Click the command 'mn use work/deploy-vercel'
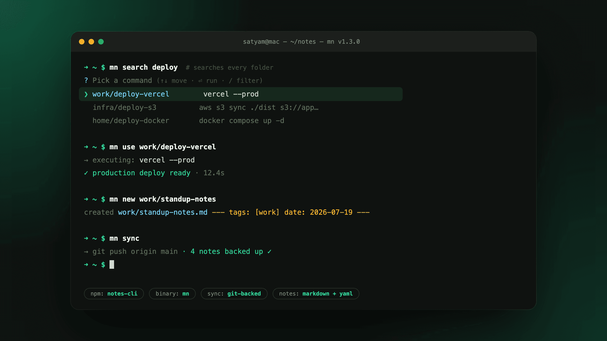Viewport: 607px width, 341px height. 163,147
